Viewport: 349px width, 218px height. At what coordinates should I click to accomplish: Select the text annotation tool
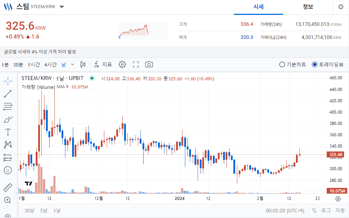[x=8, y=132]
